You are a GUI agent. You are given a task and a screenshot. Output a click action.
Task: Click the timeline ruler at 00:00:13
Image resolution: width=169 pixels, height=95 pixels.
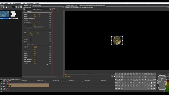pos(40,81)
